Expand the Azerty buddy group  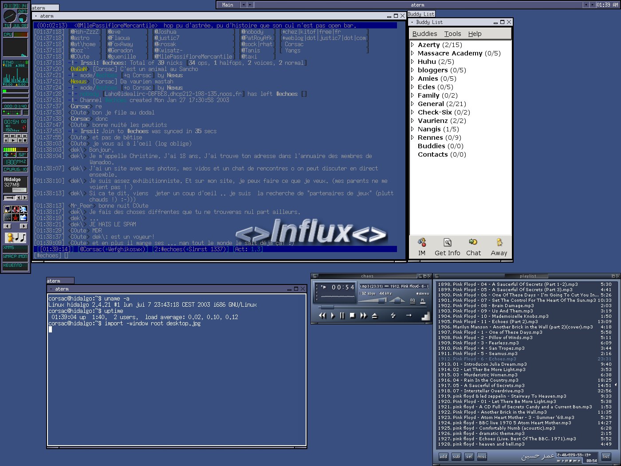[413, 45]
